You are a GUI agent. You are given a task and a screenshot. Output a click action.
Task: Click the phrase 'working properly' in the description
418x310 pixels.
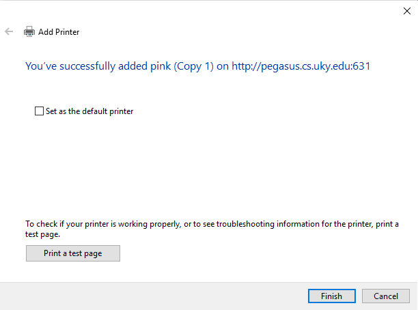click(150, 224)
